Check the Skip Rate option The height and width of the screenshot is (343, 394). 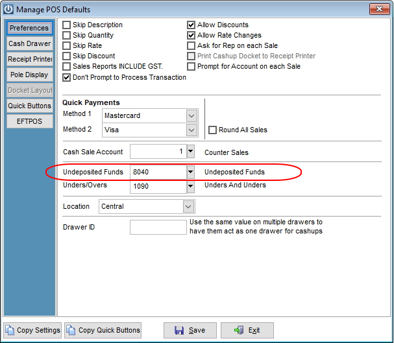tap(66, 45)
